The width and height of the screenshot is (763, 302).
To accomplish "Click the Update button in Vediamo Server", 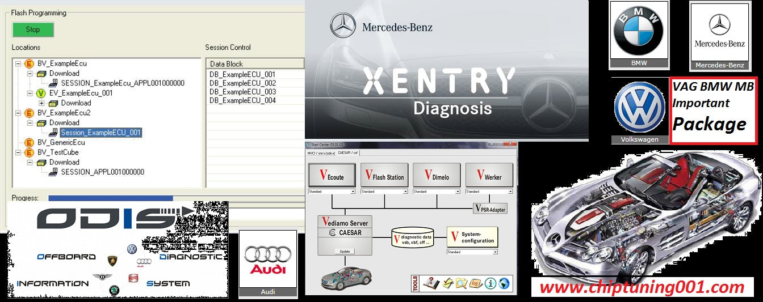I will click(x=344, y=251).
